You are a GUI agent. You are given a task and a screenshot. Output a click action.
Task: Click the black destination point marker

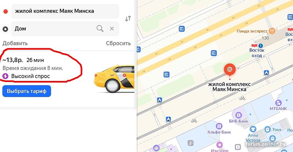tap(5, 29)
